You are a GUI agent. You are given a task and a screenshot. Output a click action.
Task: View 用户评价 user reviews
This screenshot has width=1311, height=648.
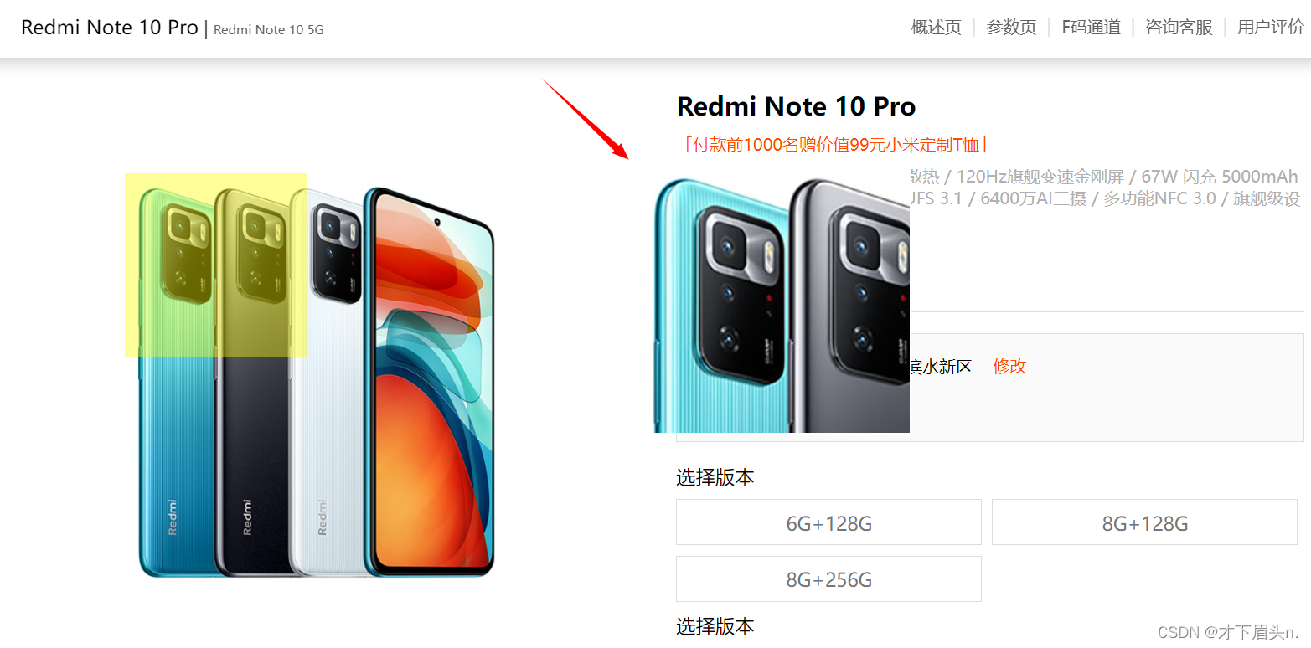coord(1271,27)
